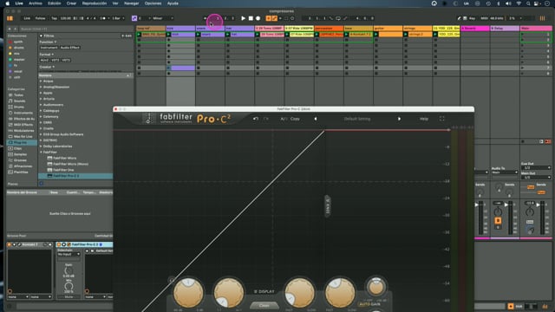Toggle the Instrument filter tag
This screenshot has height=312, width=555.
(x=49, y=48)
